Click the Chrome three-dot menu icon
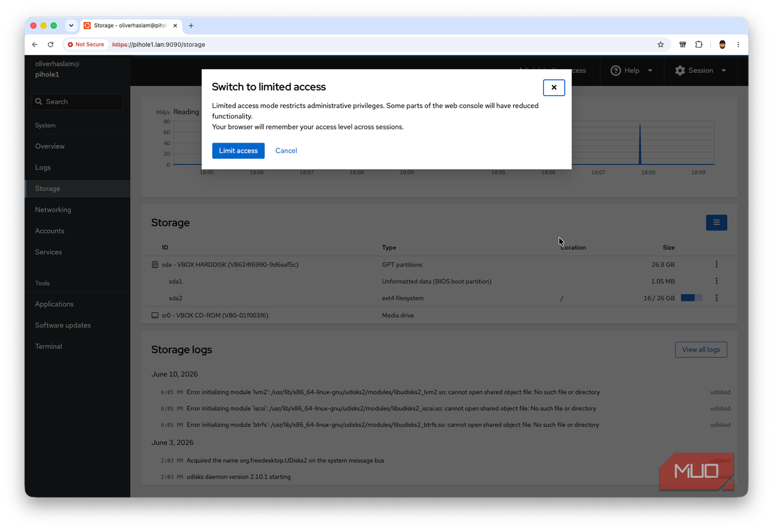This screenshot has width=773, height=530. [x=738, y=45]
